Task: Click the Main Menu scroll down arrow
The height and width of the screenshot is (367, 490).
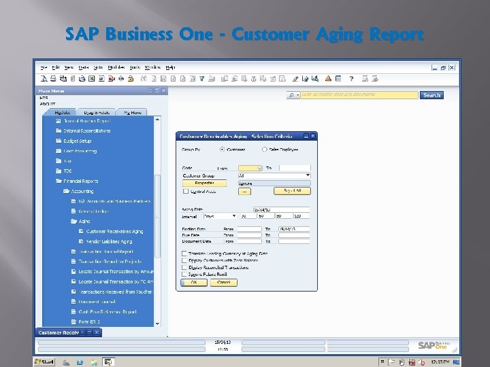Action: click(157, 324)
